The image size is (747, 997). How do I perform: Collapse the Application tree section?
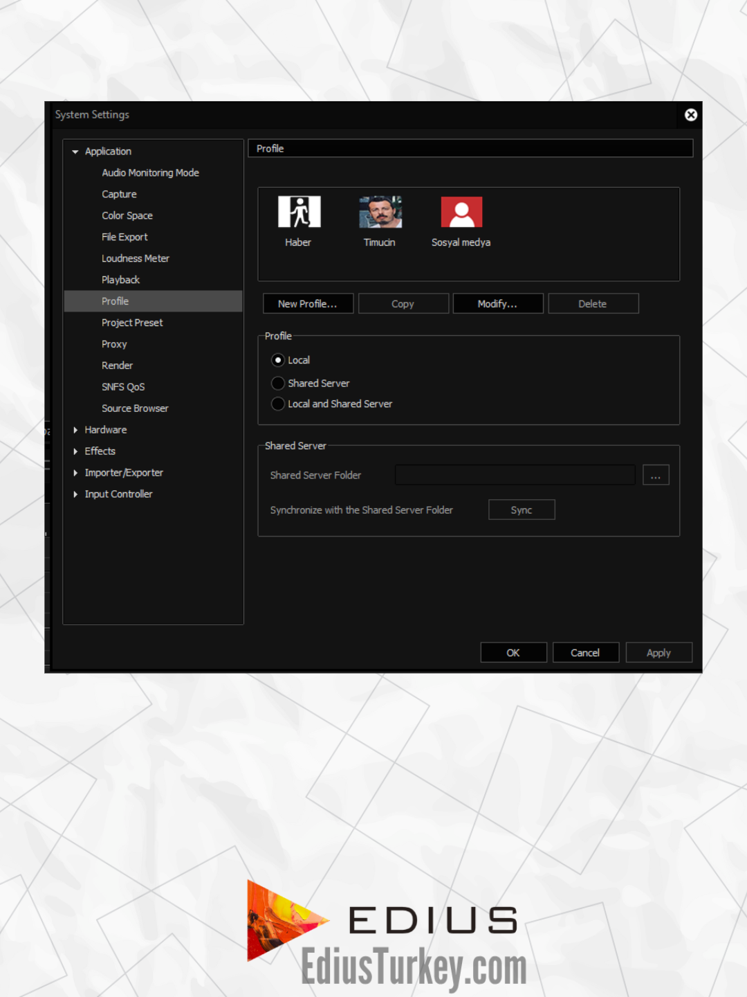[75, 152]
